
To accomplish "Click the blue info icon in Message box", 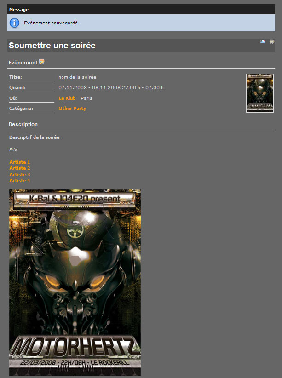I will pyautogui.click(x=14, y=23).
